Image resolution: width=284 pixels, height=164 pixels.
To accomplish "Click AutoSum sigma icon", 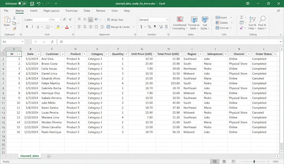I will [x=242, y=17].
